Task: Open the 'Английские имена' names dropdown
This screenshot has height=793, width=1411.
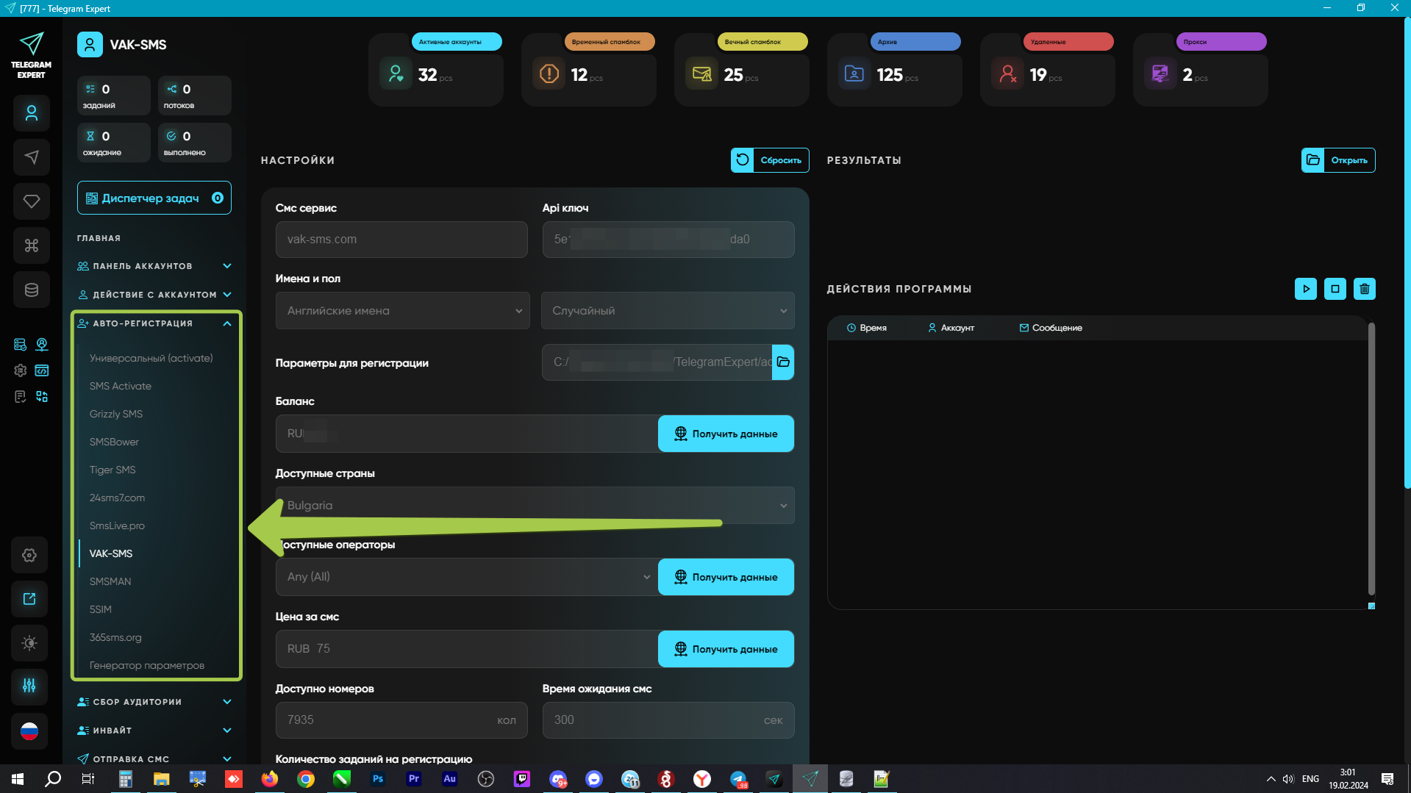Action: coord(402,311)
